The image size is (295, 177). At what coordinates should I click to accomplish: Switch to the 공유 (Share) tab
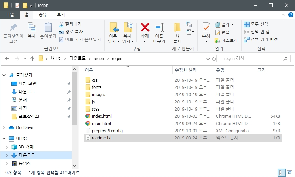click(43, 15)
